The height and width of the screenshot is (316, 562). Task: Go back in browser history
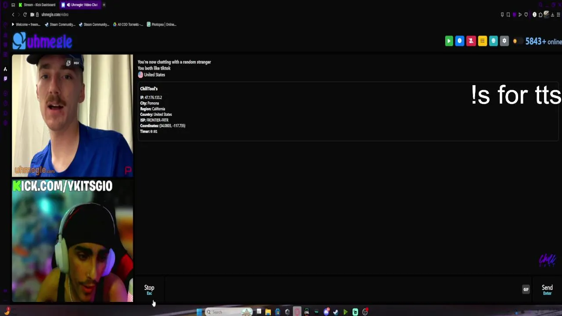tap(13, 14)
